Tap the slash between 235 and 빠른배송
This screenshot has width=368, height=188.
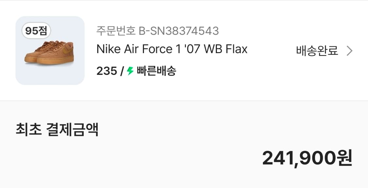tap(122, 71)
